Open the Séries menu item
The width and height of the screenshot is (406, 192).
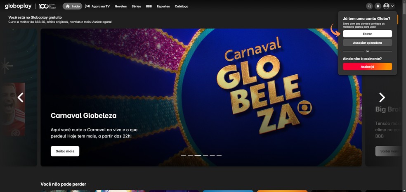[136, 6]
